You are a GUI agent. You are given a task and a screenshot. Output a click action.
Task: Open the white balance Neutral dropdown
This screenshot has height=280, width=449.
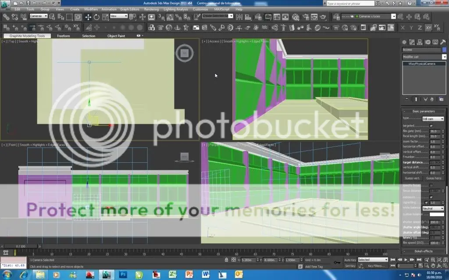(x=433, y=209)
